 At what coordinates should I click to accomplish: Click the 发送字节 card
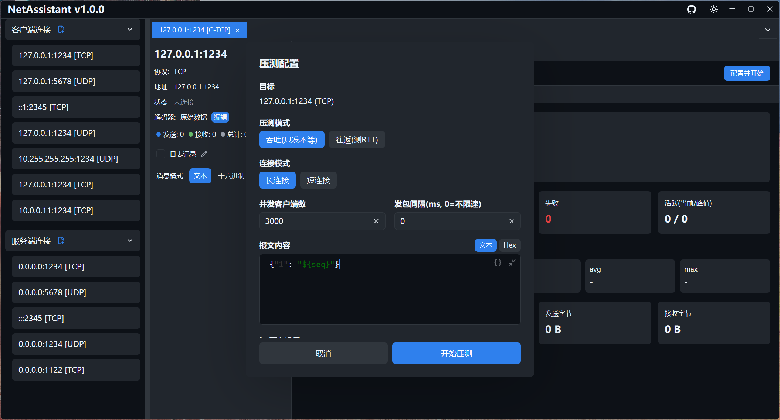coord(595,323)
